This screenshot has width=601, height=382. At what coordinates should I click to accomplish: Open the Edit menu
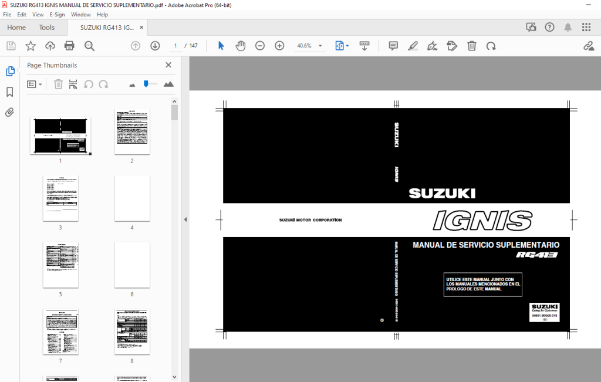pyautogui.click(x=22, y=15)
